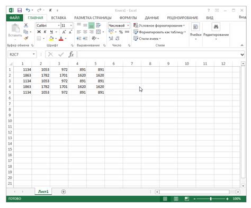251x208 pixels.
Task: Open the ФОРМУЛЫ ribbon tab
Action: [x=128, y=18]
